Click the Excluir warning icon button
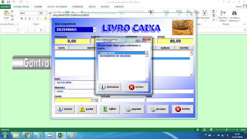The height and width of the screenshot is (139, 247). [86, 109]
